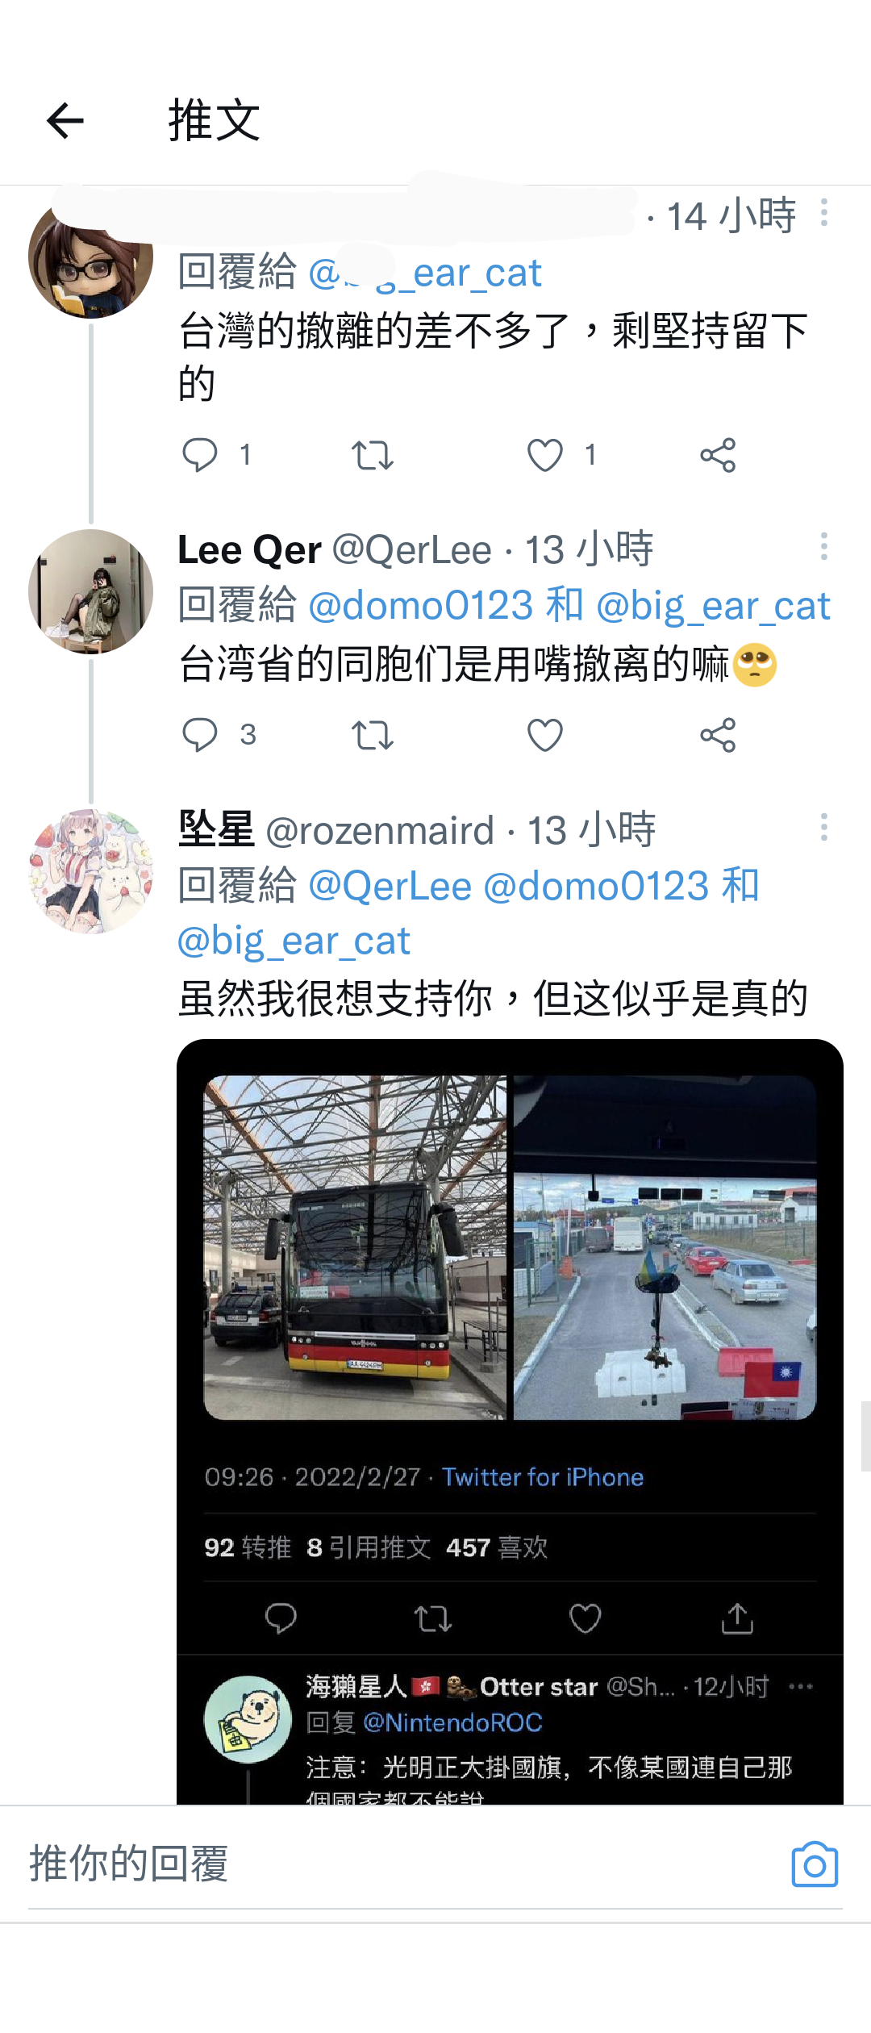871x2033 pixels.
Task: Tap the camera icon in reply bar
Action: click(815, 1864)
